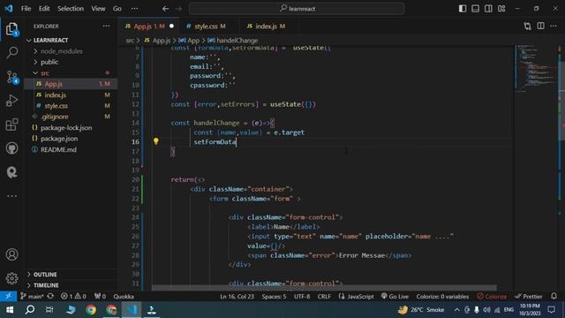Viewport: 565px width, 318px height.
Task: Open remote window indicator in status bar
Action: (8, 297)
